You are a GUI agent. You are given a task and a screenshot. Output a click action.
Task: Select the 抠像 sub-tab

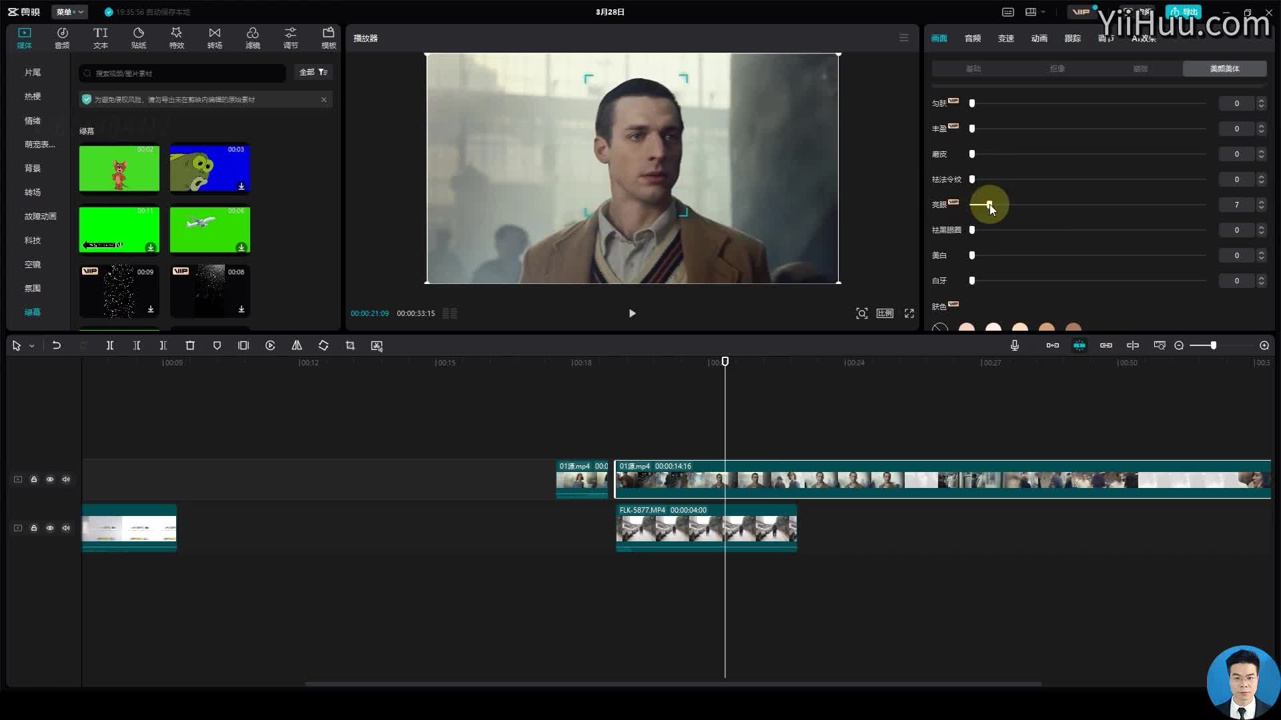click(1057, 69)
